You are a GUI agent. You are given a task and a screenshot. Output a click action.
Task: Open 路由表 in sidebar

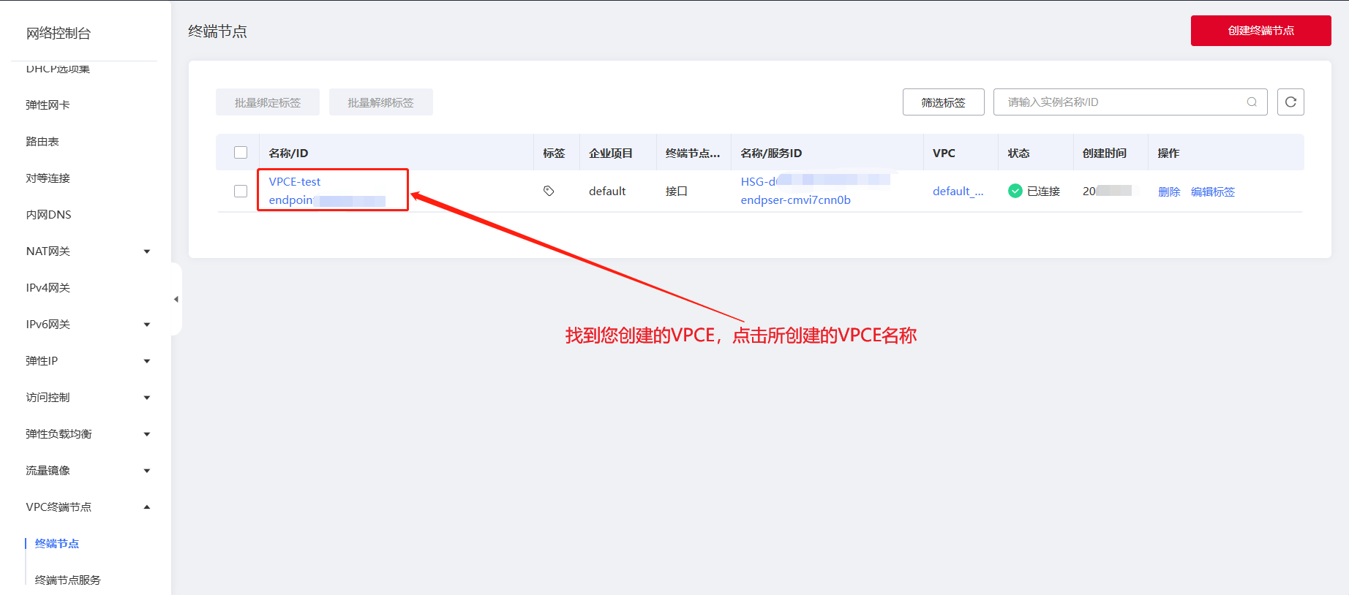(x=42, y=142)
